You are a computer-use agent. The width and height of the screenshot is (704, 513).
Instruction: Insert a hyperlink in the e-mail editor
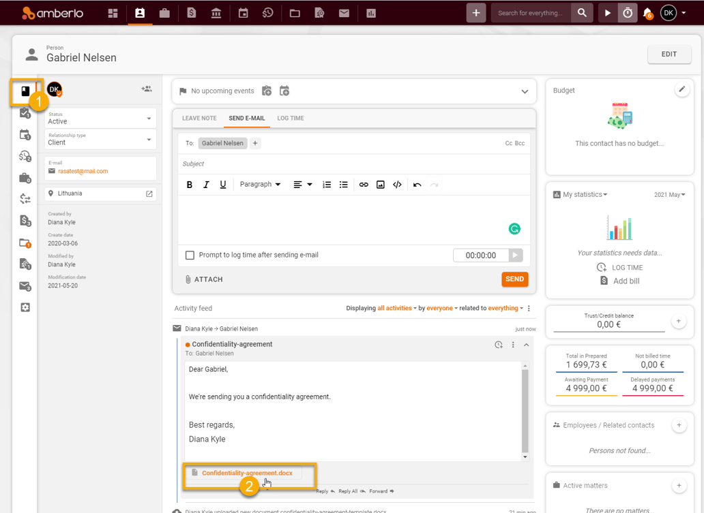tap(363, 184)
